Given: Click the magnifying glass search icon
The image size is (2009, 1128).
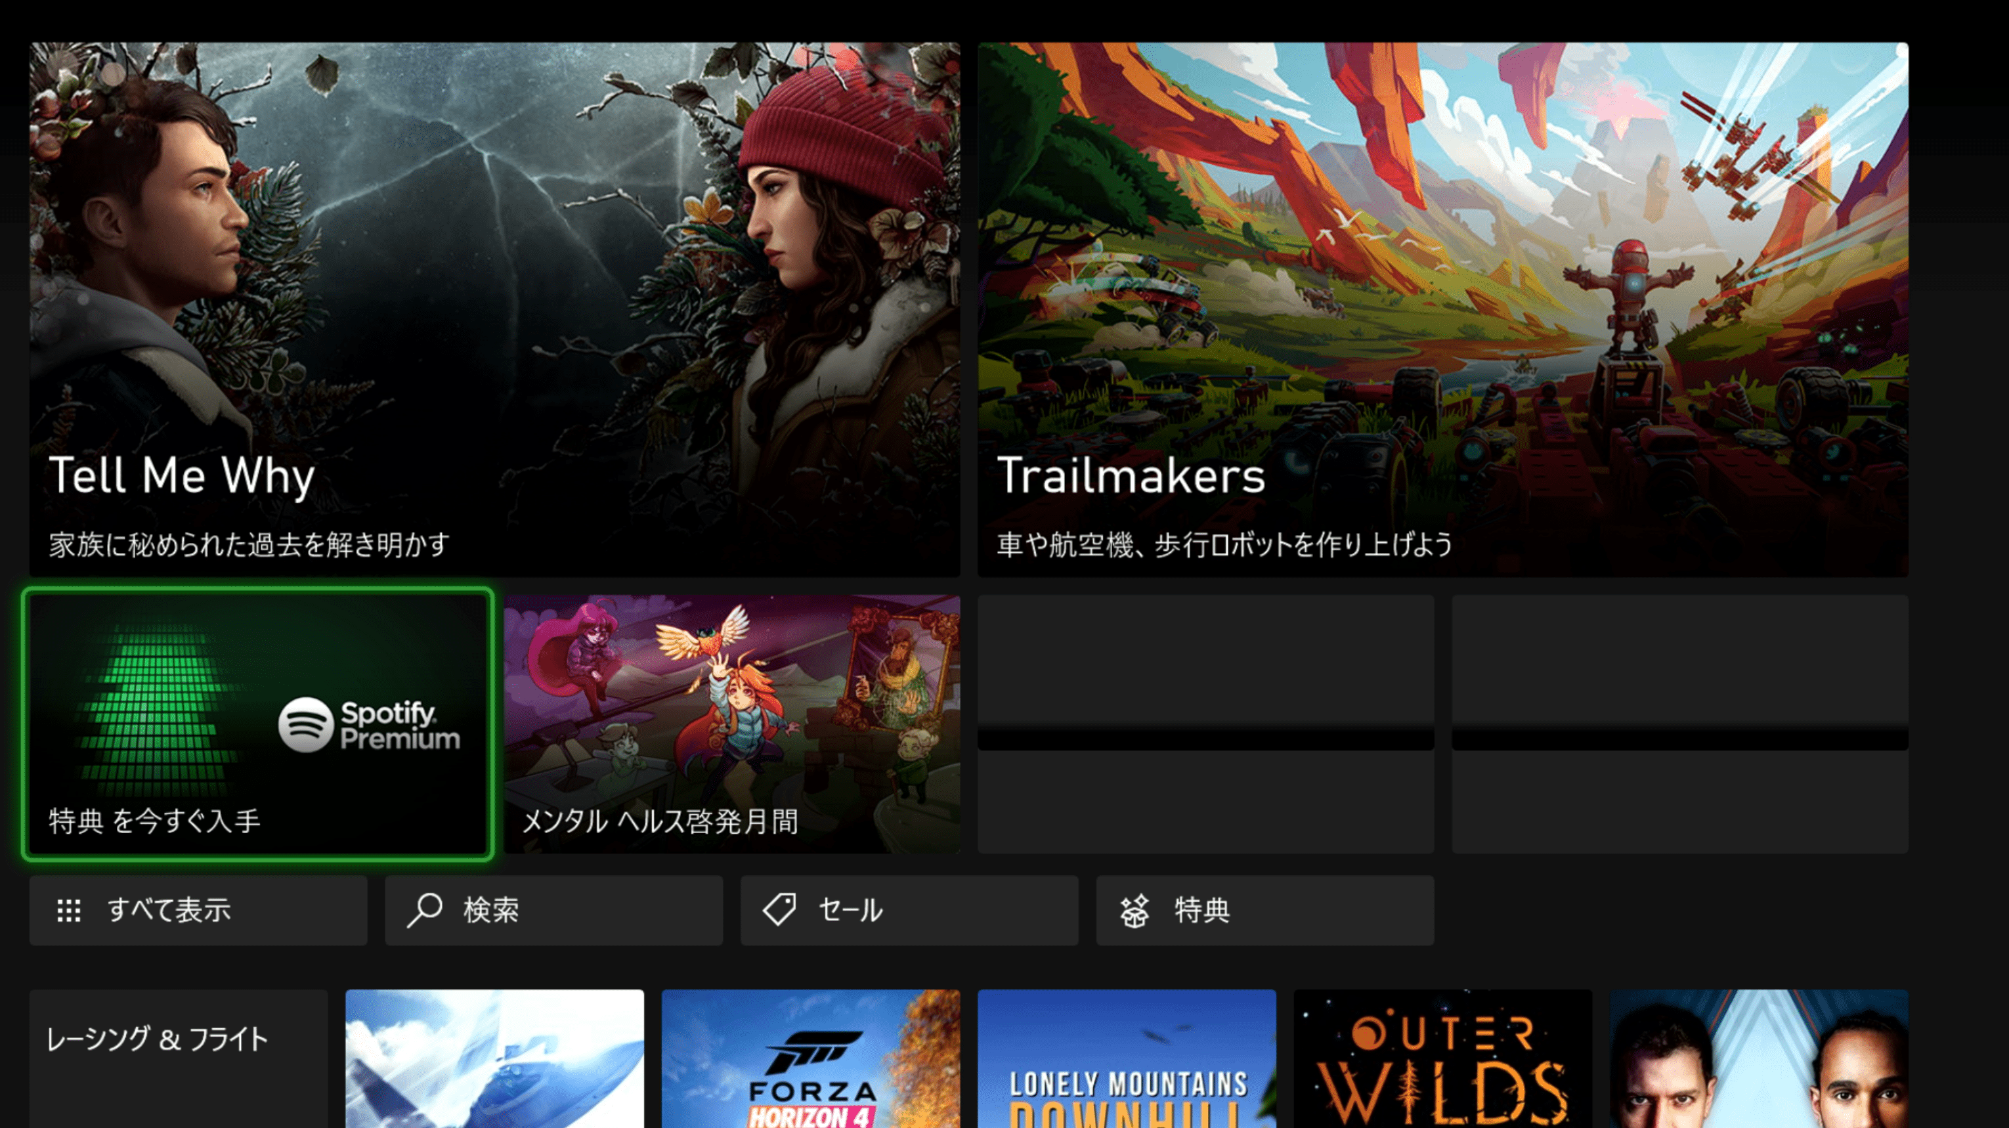Looking at the screenshot, I should (425, 911).
